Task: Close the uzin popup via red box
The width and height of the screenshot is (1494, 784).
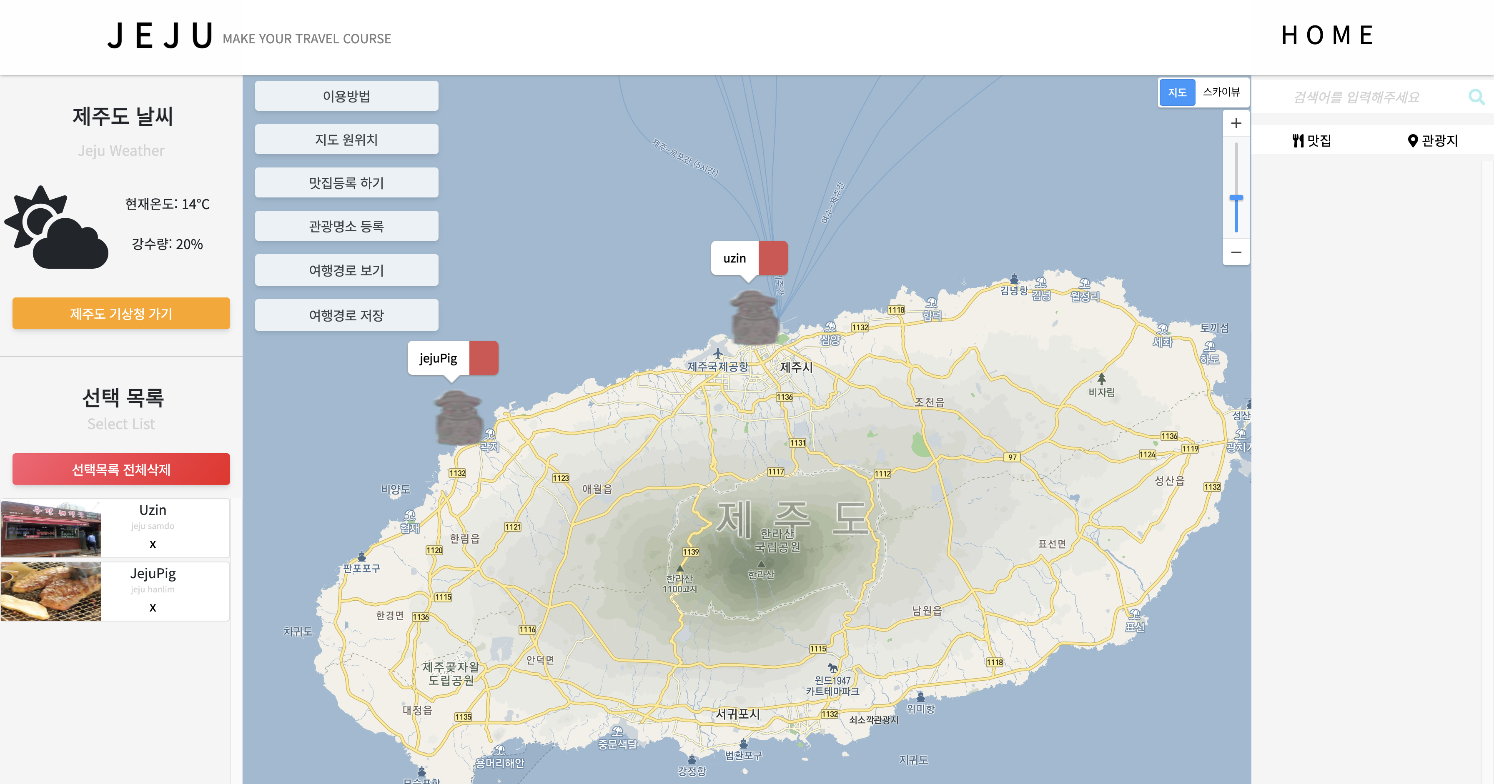Action: [x=772, y=258]
